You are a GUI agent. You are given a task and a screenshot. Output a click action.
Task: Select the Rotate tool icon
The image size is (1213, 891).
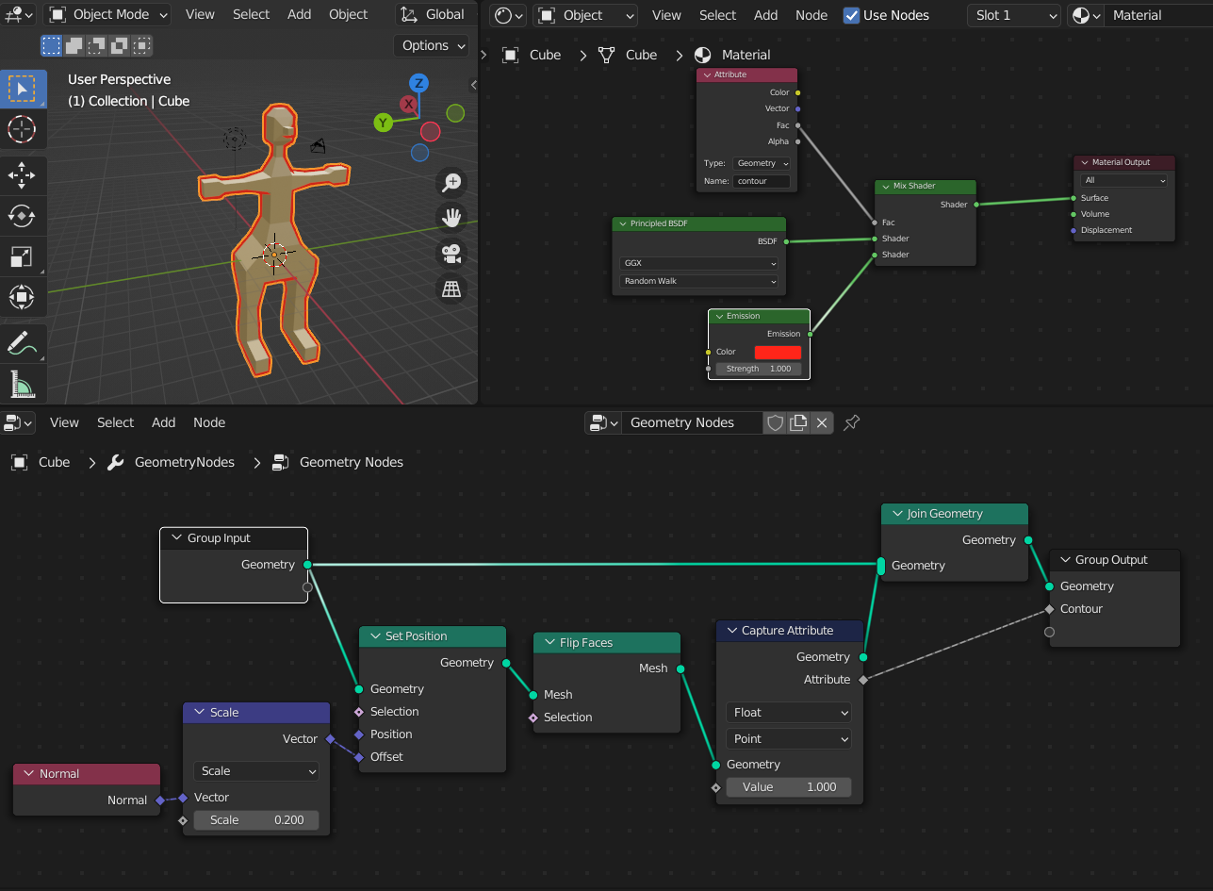pos(22,215)
